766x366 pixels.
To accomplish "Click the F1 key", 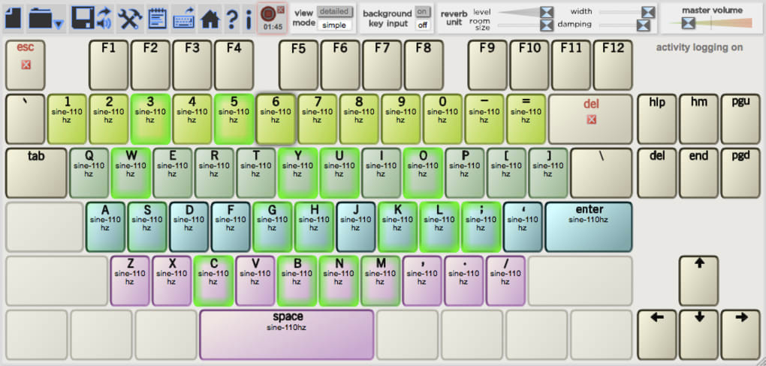I will (x=108, y=65).
